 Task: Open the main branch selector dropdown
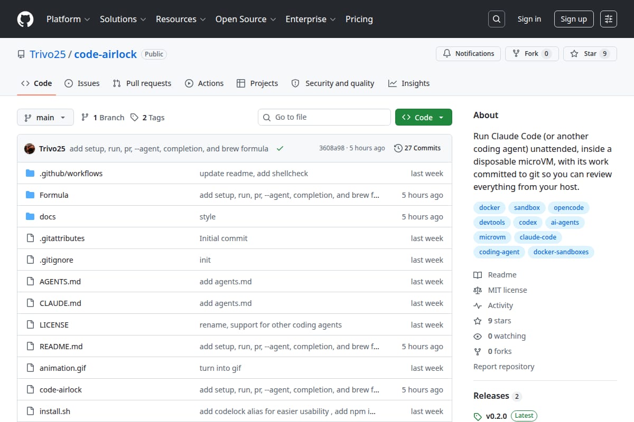[45, 117]
